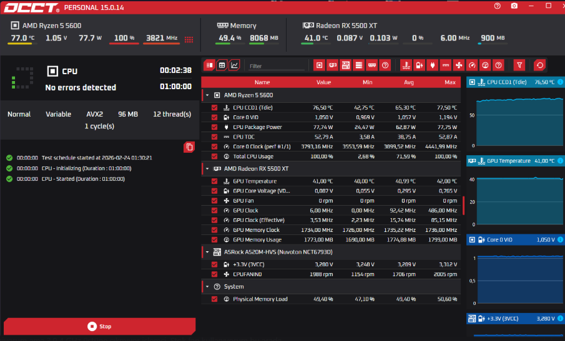This screenshot has height=341, width=565.
Task: Sort the table by the Min column
Action: click(367, 82)
